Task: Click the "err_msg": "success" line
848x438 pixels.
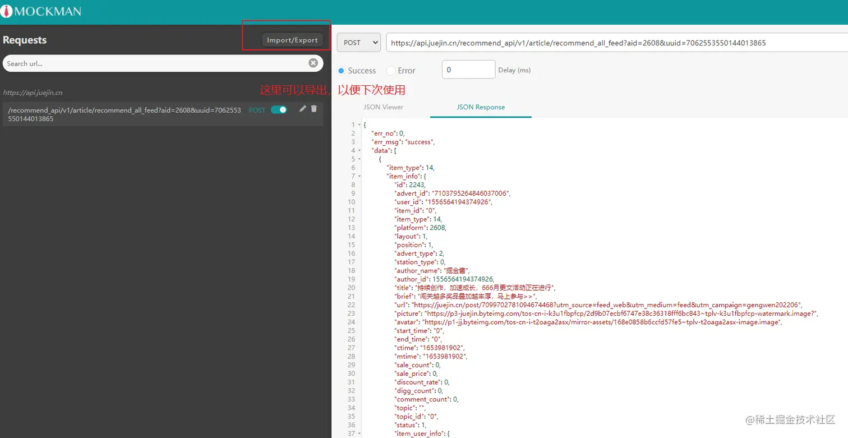Action: [x=403, y=142]
